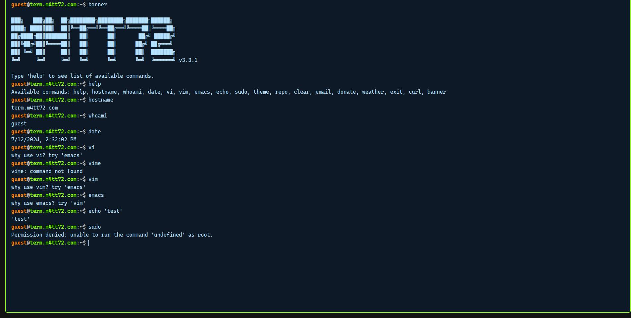The width and height of the screenshot is (631, 318).
Task: Click the version text 'v3.3.1' beside banner
Action: tap(188, 60)
